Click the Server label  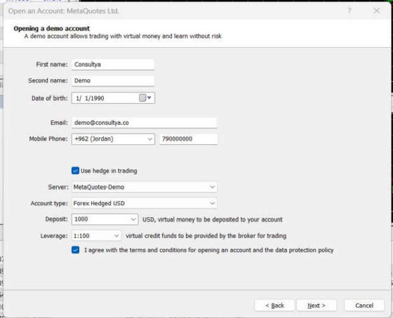58,187
